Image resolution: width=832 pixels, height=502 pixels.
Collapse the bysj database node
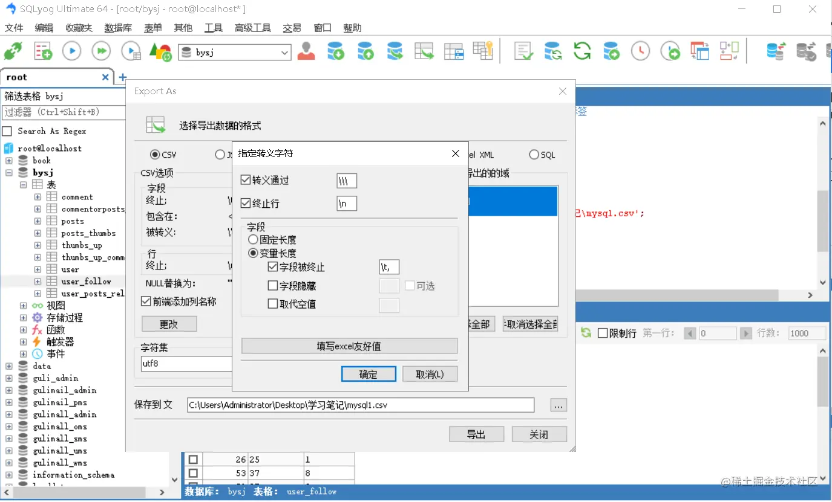coord(9,172)
